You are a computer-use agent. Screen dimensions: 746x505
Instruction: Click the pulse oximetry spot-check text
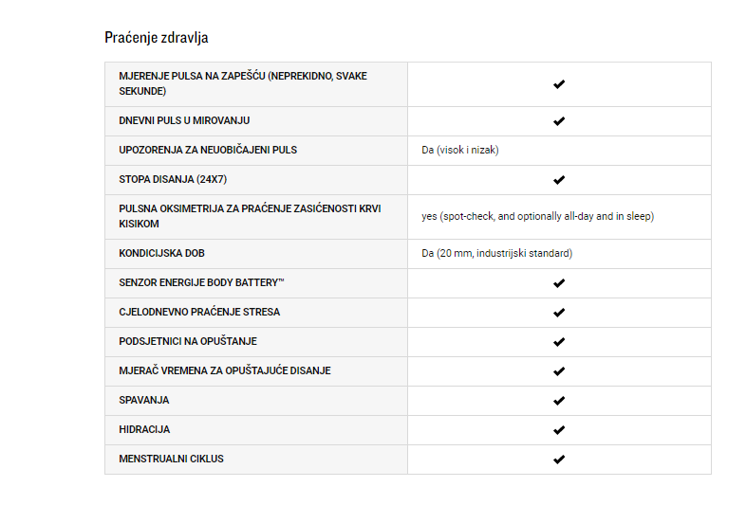pyautogui.click(x=537, y=217)
